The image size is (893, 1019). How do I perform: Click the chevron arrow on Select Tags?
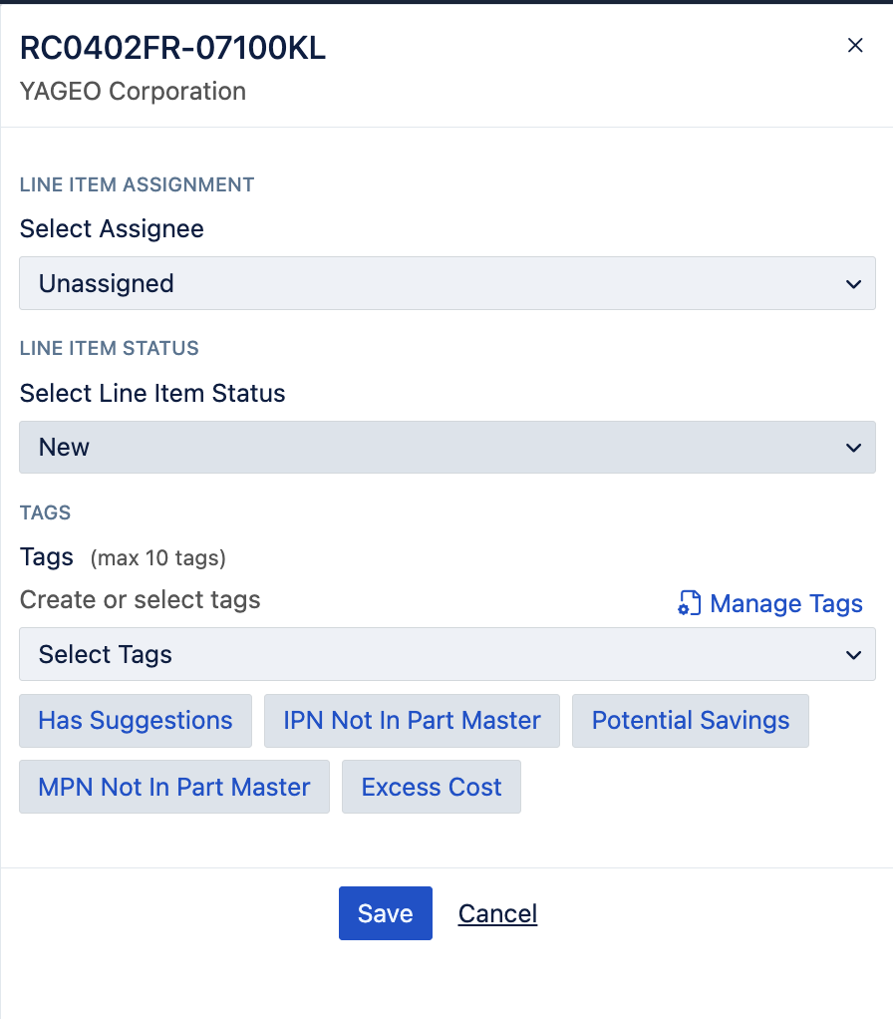tap(853, 655)
